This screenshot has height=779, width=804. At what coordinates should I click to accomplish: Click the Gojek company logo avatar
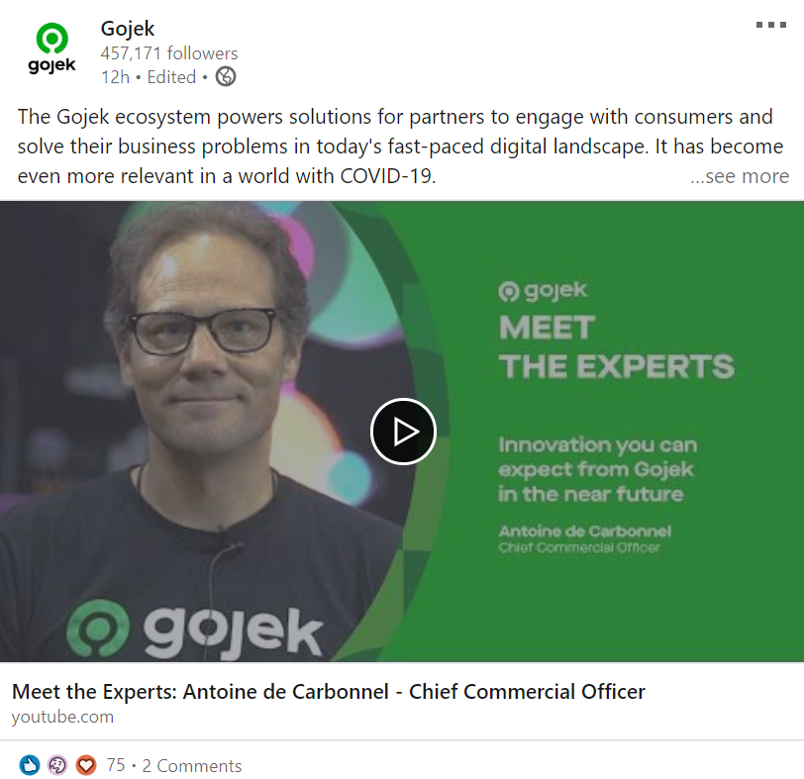[x=51, y=49]
